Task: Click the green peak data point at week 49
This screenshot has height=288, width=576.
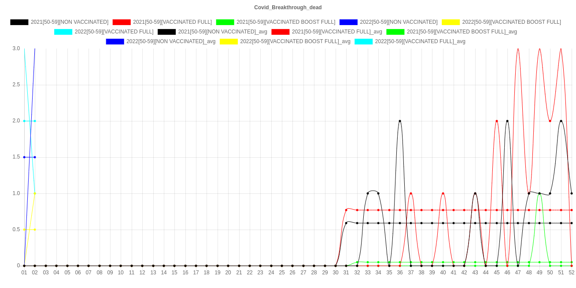Action: [539, 193]
